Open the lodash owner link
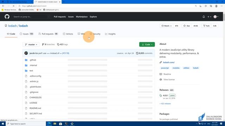This screenshot has height=126, width=225. [x=12, y=26]
